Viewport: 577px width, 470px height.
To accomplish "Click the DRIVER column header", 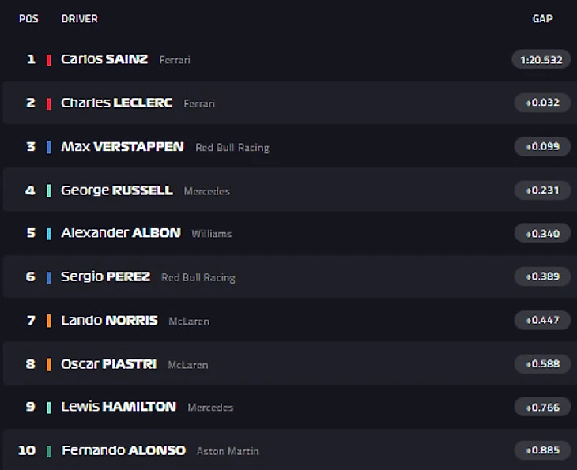I will pos(79,18).
